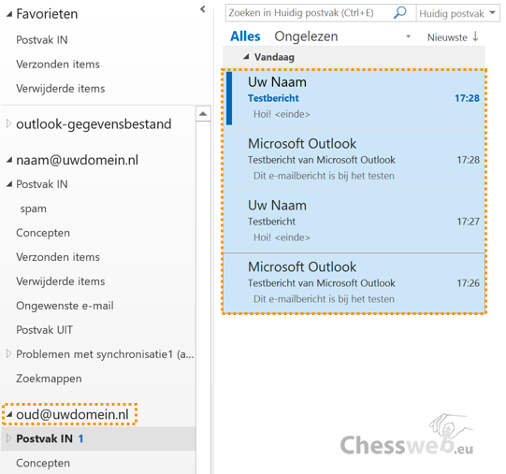Collapse the Favorieten section
This screenshot has width=506, height=474.
tap(9, 14)
